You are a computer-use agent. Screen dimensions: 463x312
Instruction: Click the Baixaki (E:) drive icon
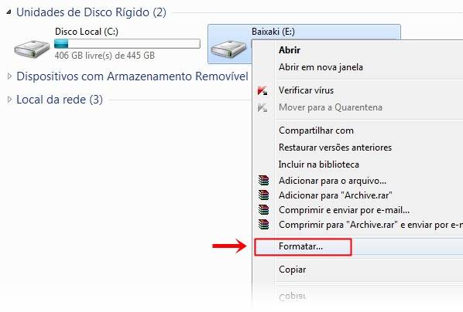click(x=229, y=49)
